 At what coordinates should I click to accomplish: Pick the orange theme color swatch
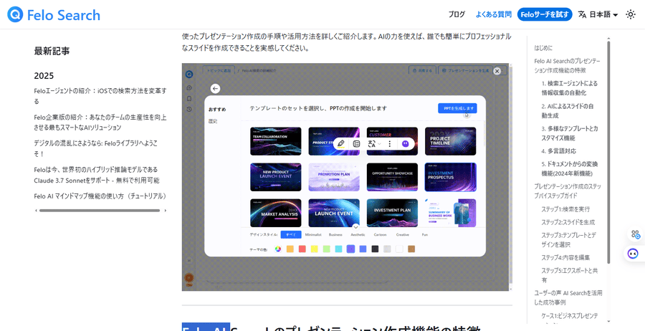(290, 249)
